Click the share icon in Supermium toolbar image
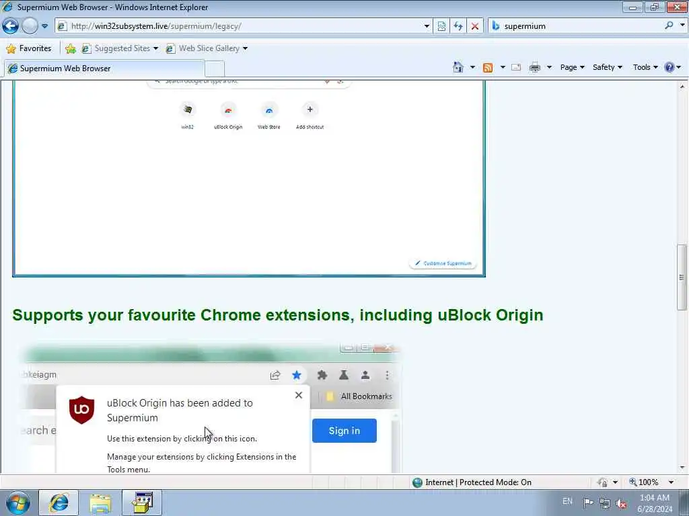Viewport: 689px width, 516px height. 275,375
